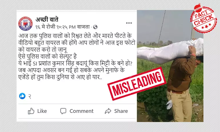Viewport: 220px width, 132px height.
Task: Click the post text starting आज तक पुलिस
Action: 77,57
